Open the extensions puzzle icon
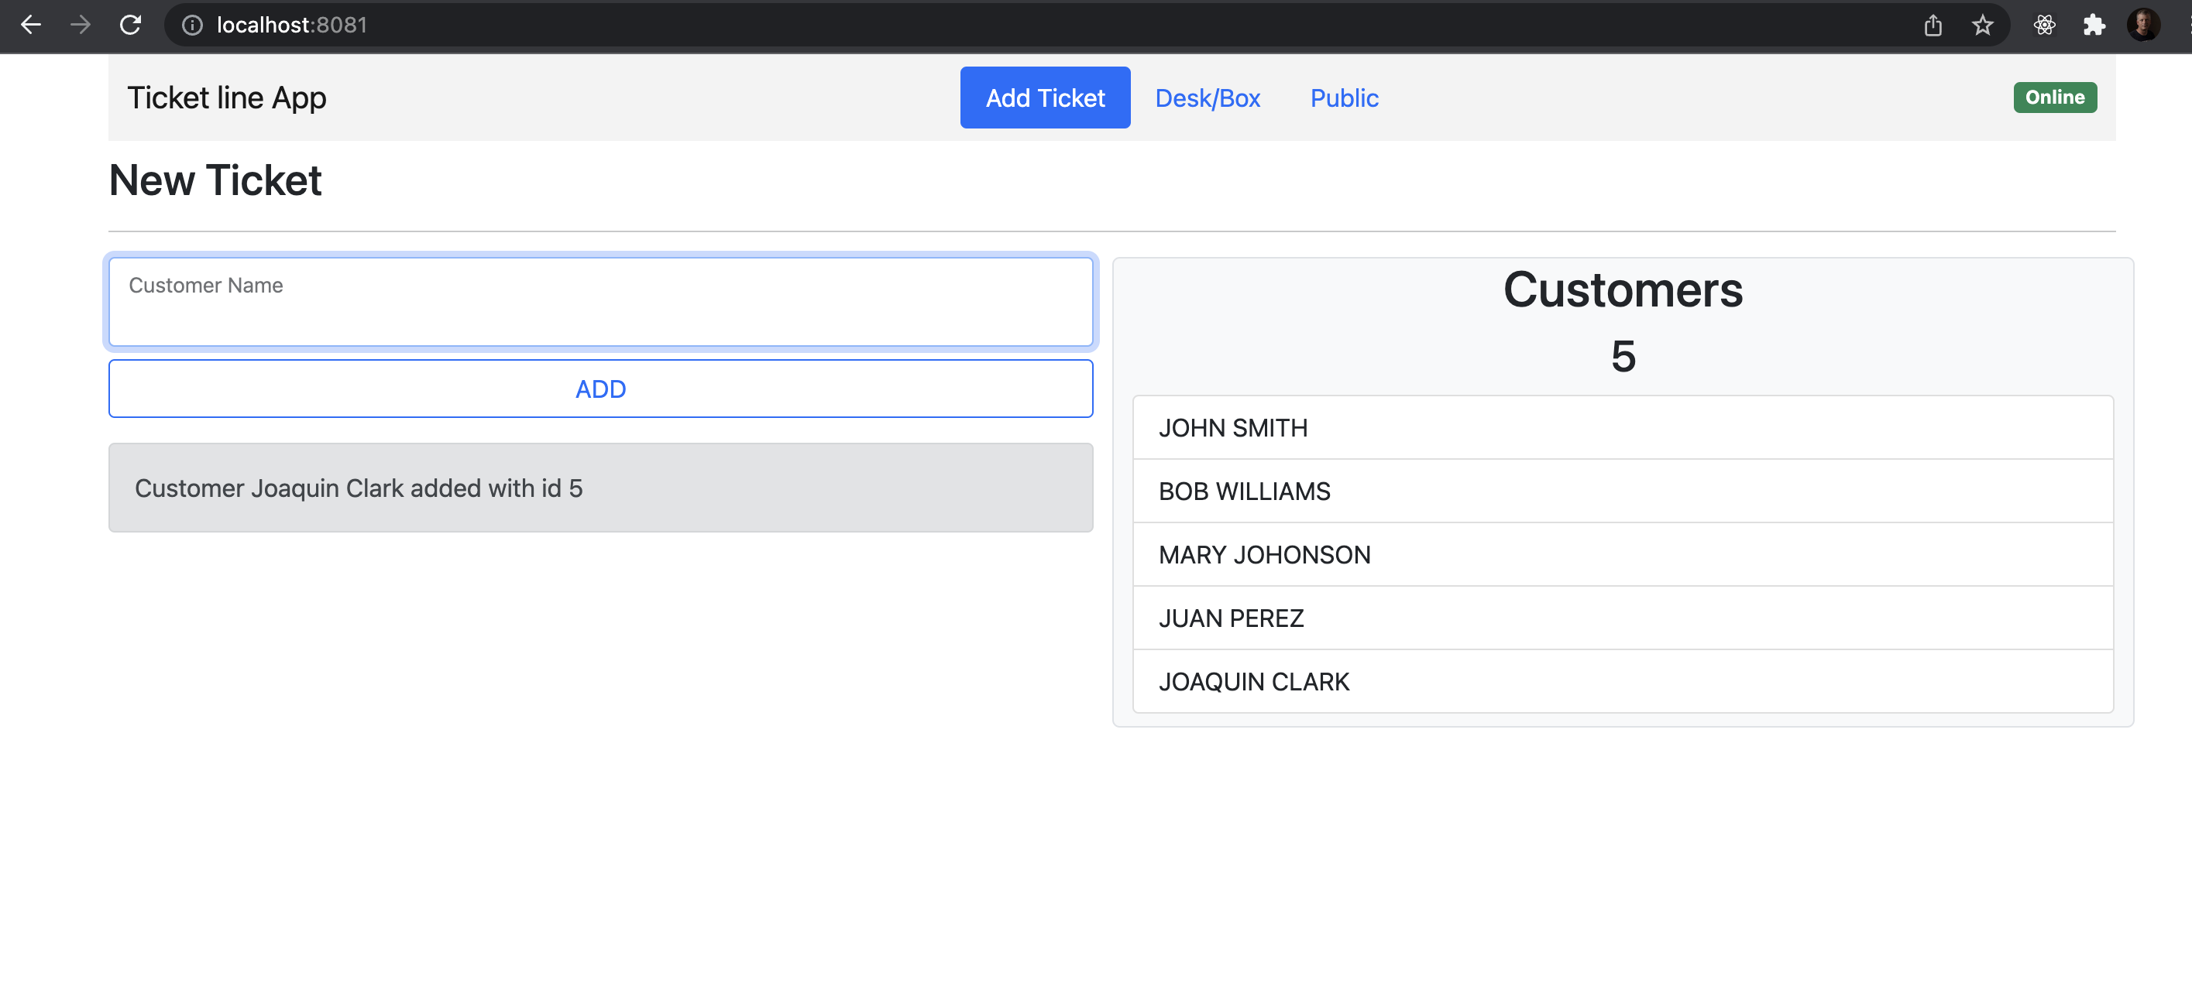 coord(2094,25)
